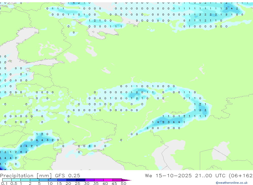Click the 25–30 mm navy legend swatch
This screenshot has width=253, height=185.
[80, 180]
